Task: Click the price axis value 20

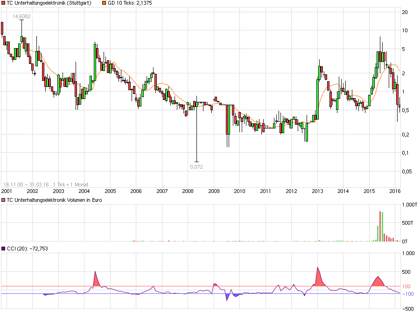Action: pyautogui.click(x=405, y=12)
